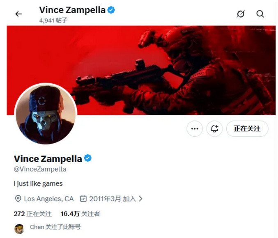Image resolution: width=278 pixels, height=238 pixels.
Task: Click the Grok slashed-circle icon in header
Action: coord(241,14)
